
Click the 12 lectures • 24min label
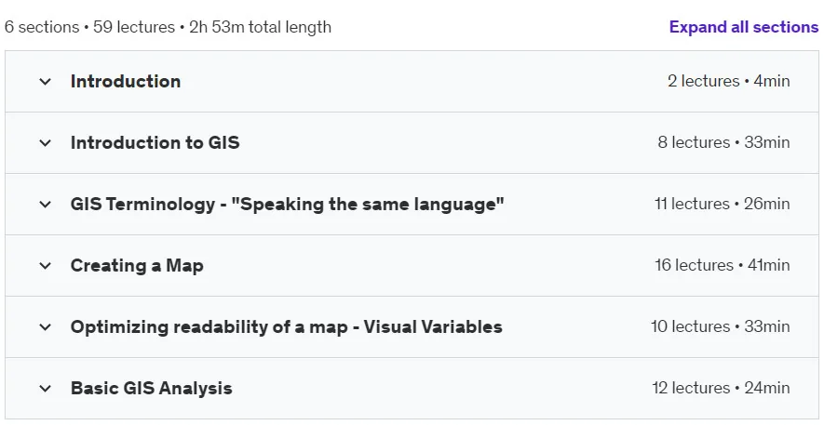tap(721, 389)
